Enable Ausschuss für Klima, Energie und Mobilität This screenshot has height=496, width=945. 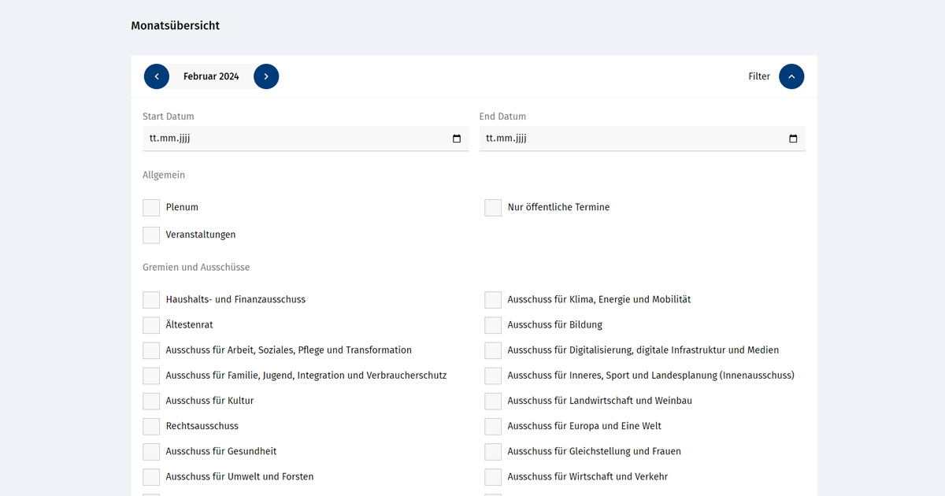[x=493, y=300]
